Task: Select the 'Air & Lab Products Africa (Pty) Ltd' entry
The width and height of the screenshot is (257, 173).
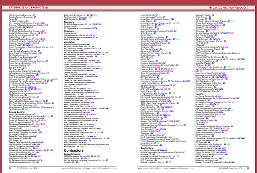Action: [x=79, y=47]
